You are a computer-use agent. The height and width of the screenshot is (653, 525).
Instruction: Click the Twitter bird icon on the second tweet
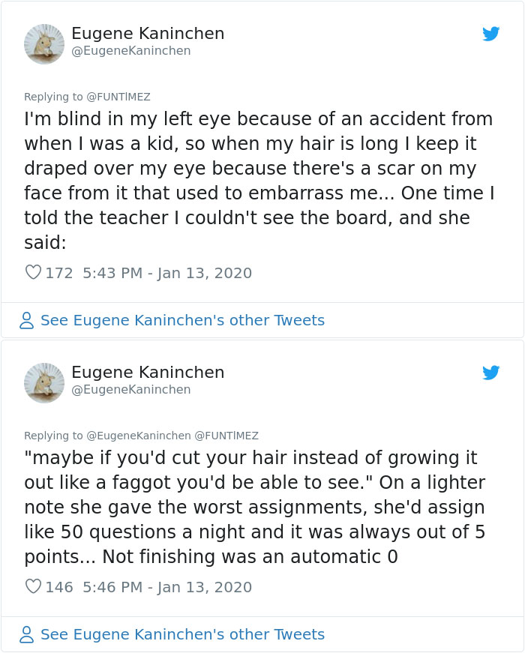[x=491, y=373]
